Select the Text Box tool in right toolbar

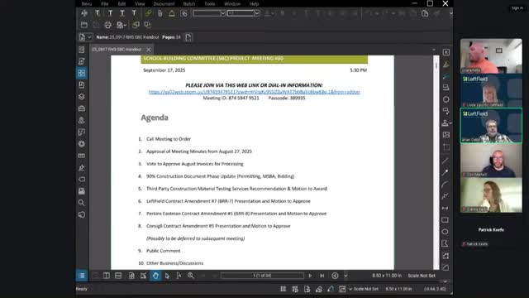pyautogui.click(x=446, y=52)
